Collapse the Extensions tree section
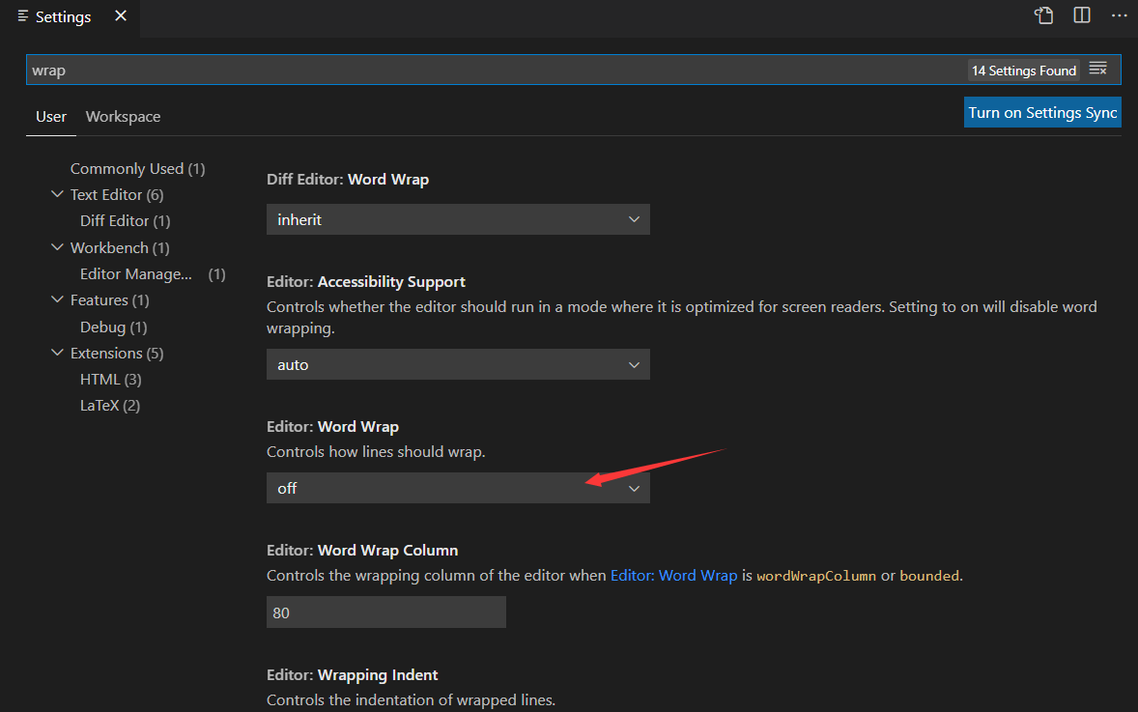Screen dimensions: 1138x712 pyautogui.click(x=57, y=353)
